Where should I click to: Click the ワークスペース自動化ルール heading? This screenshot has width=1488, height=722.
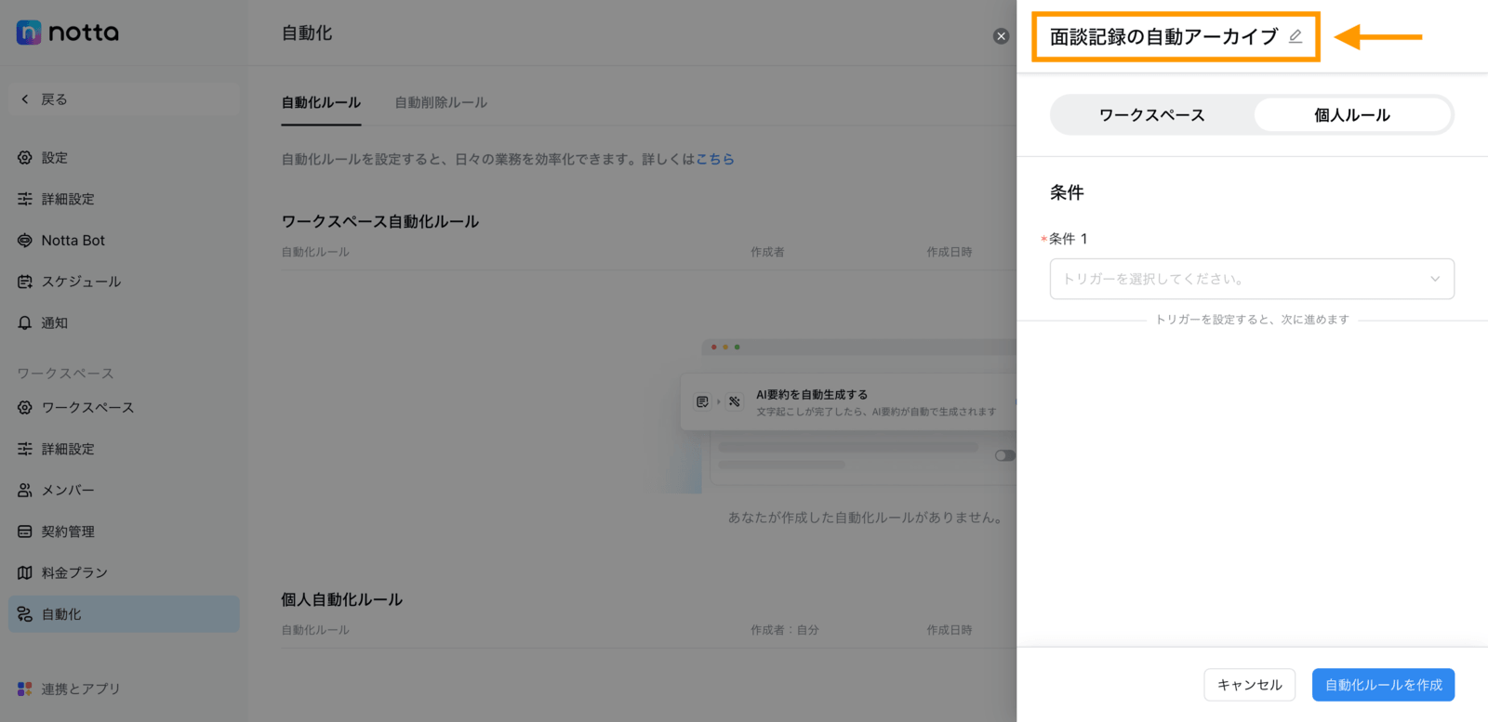(380, 221)
